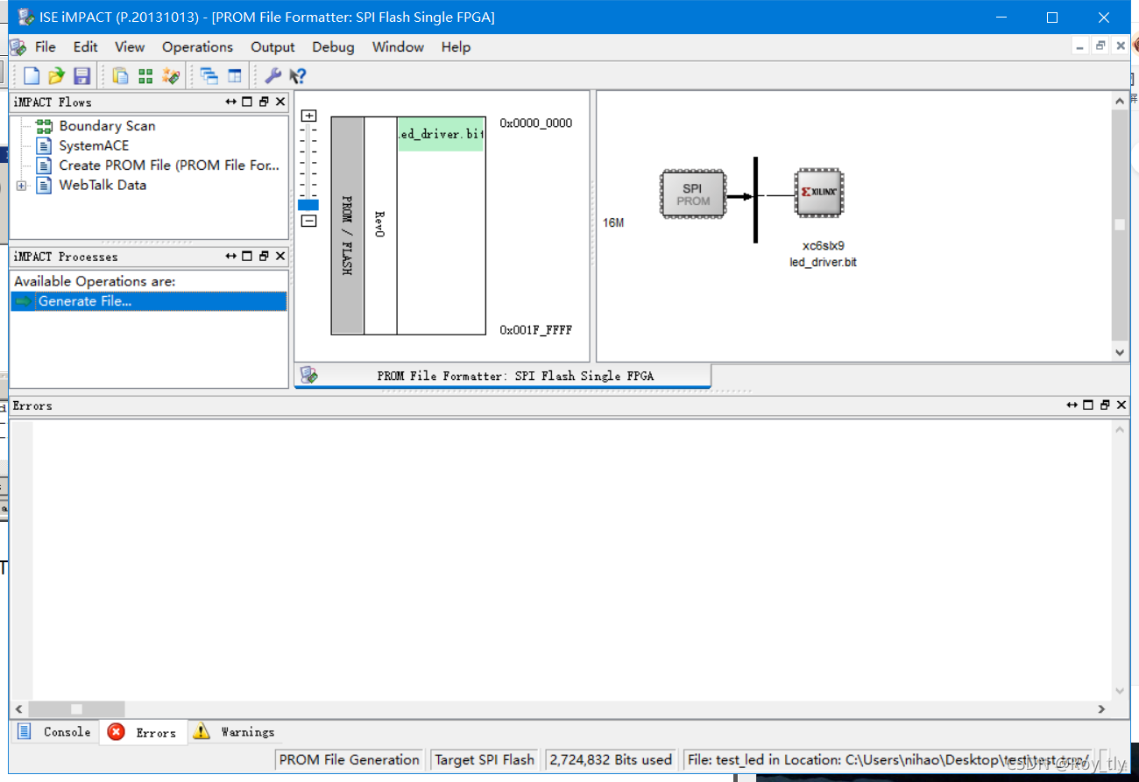The height and width of the screenshot is (782, 1139).
Task: Open the Debug menu
Action: coord(333,46)
